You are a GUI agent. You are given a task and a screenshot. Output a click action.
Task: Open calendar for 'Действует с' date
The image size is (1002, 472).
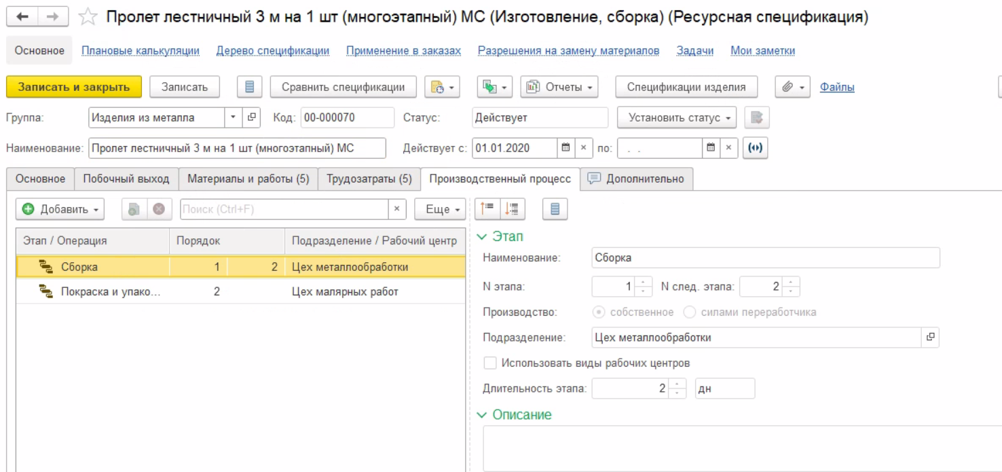[x=564, y=147]
